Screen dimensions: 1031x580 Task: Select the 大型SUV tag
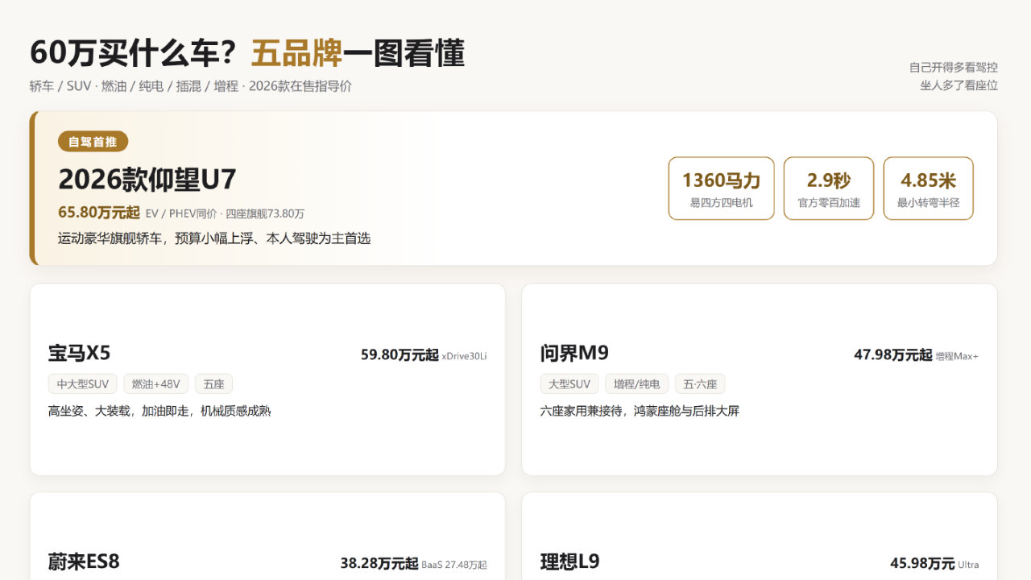pyautogui.click(x=569, y=384)
